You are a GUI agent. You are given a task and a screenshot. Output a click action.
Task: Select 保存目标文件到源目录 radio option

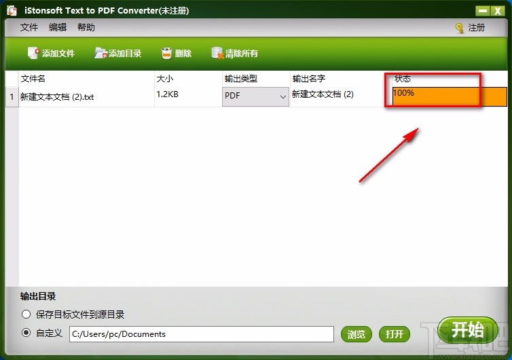[26, 314]
